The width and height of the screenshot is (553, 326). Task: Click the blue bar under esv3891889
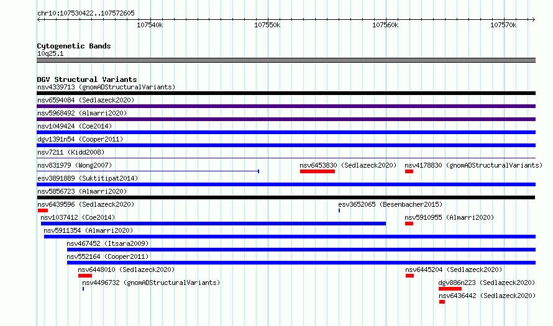click(x=286, y=184)
